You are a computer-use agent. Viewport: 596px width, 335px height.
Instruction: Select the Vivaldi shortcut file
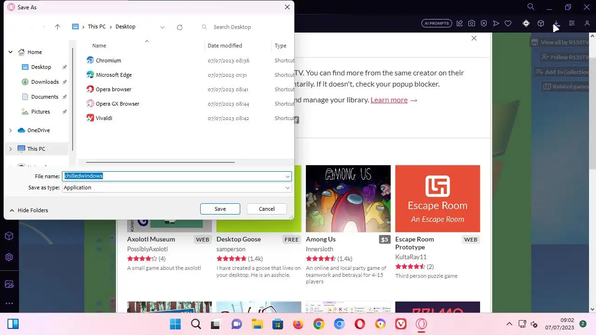(104, 118)
